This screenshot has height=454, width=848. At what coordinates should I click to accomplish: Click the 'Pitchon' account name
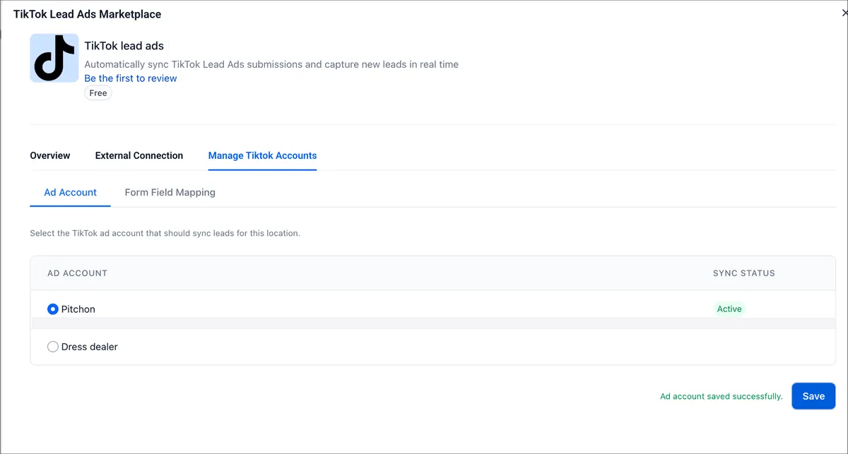[78, 309]
